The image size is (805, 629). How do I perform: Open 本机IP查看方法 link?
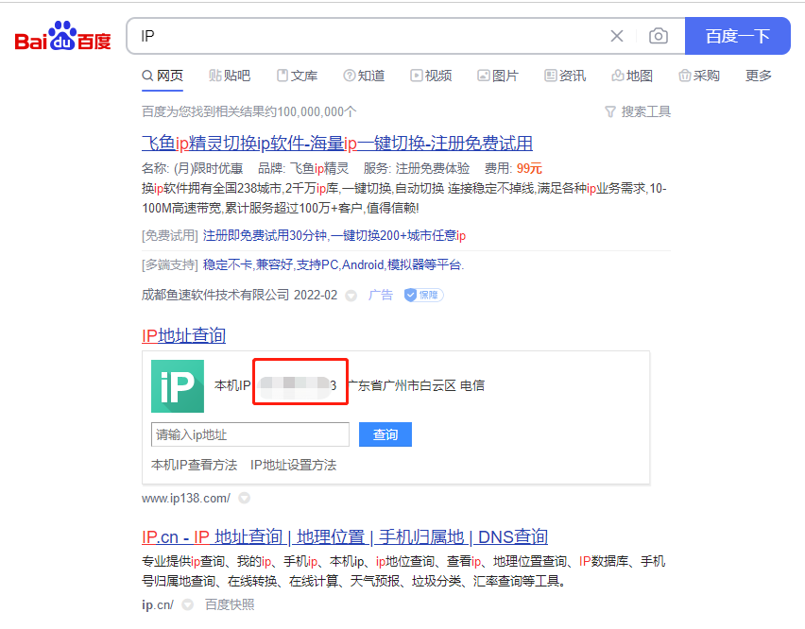coord(194,465)
